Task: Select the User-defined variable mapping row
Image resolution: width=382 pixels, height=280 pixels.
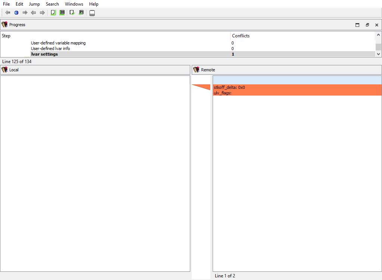Action: [x=58, y=43]
